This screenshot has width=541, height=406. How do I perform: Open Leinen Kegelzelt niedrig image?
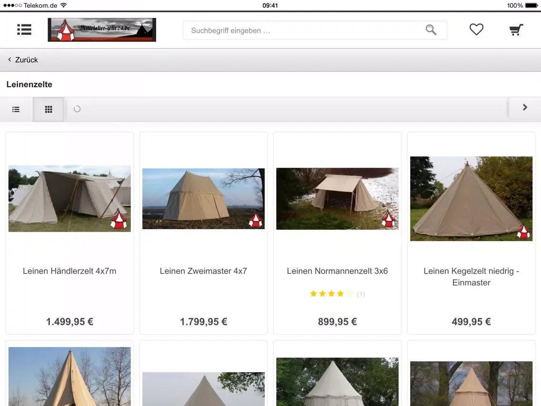click(471, 199)
